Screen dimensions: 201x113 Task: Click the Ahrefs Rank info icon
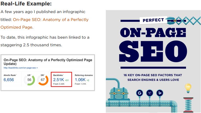click(16, 75)
